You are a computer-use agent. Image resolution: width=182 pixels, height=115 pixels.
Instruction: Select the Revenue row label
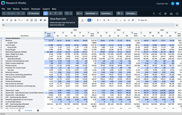(x=9, y=41)
